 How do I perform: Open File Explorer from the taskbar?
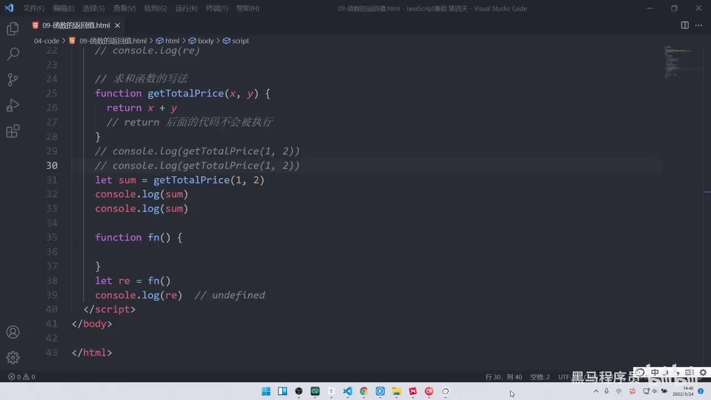point(397,391)
